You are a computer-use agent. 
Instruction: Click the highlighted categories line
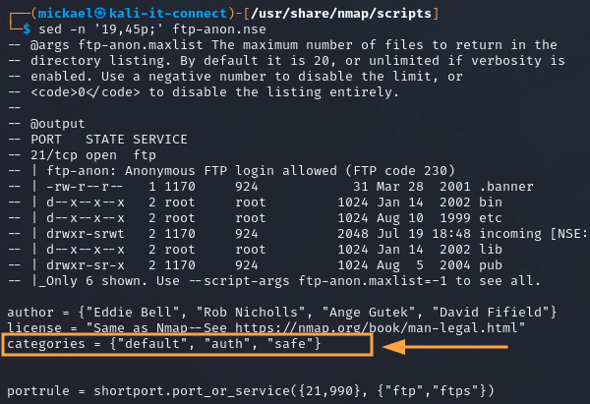(163, 346)
